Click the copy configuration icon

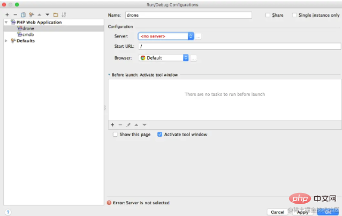pyautogui.click(x=23, y=14)
